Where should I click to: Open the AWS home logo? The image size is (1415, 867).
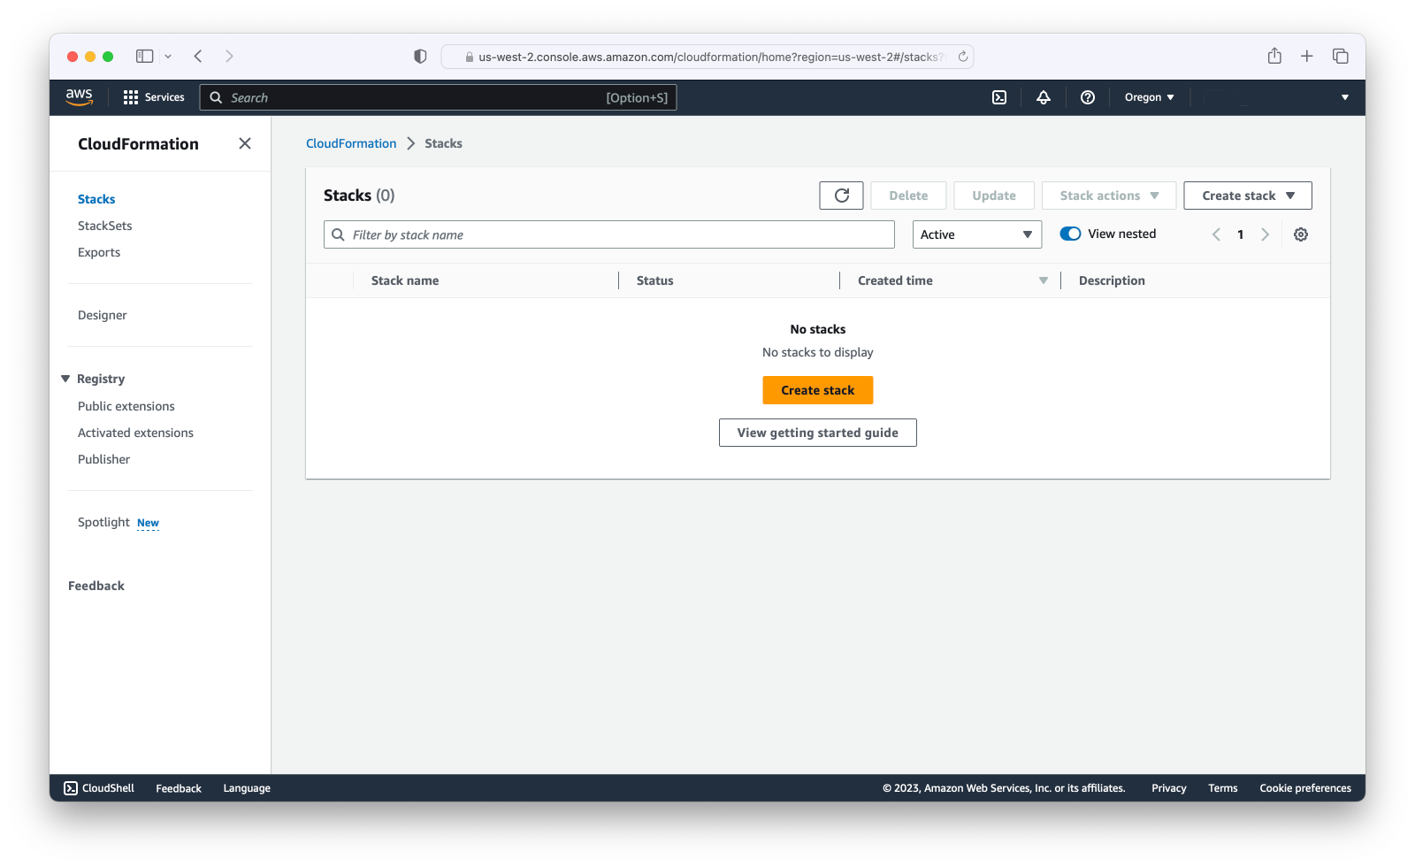[79, 97]
